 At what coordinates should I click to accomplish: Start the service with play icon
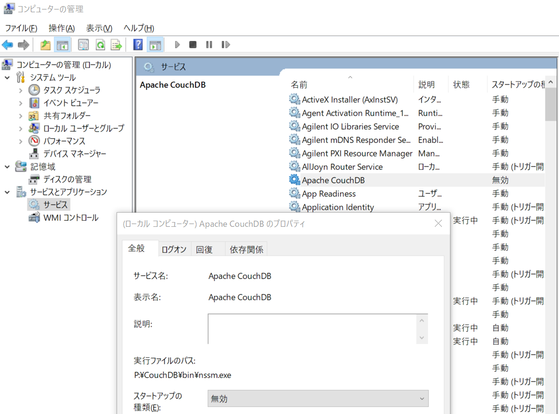(x=177, y=45)
